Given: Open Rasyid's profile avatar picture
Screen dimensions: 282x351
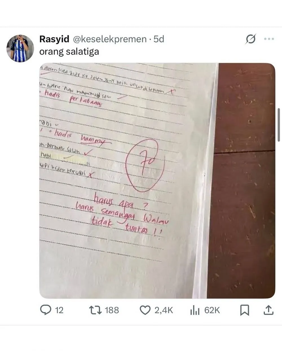Looking at the screenshot, I should point(20,48).
